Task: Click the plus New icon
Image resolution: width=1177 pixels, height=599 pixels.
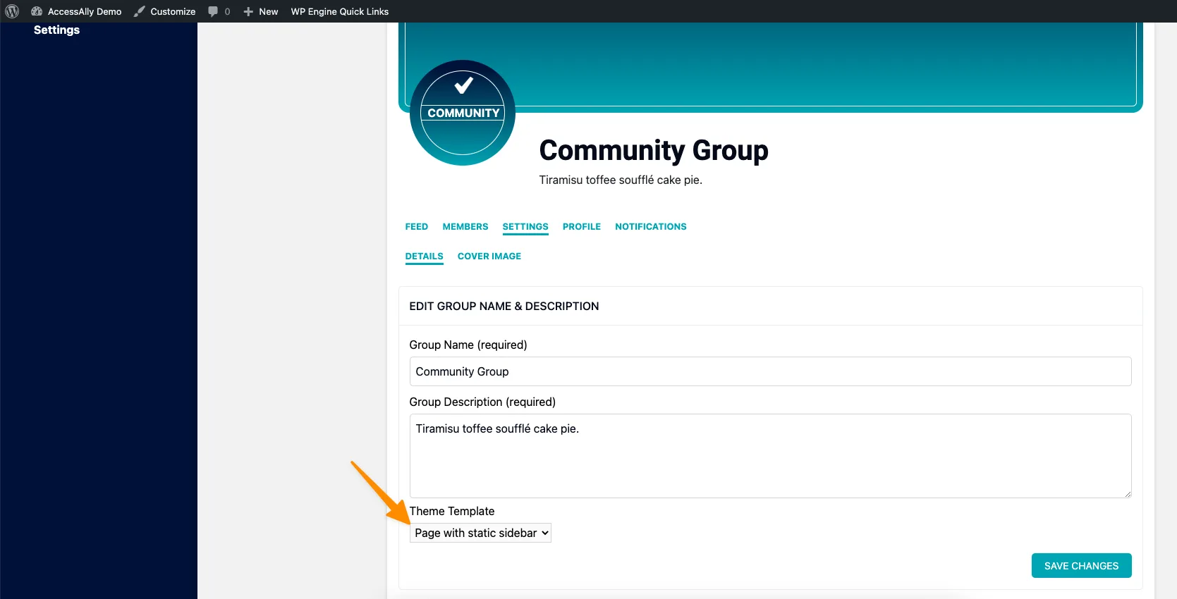Action: 248,11
